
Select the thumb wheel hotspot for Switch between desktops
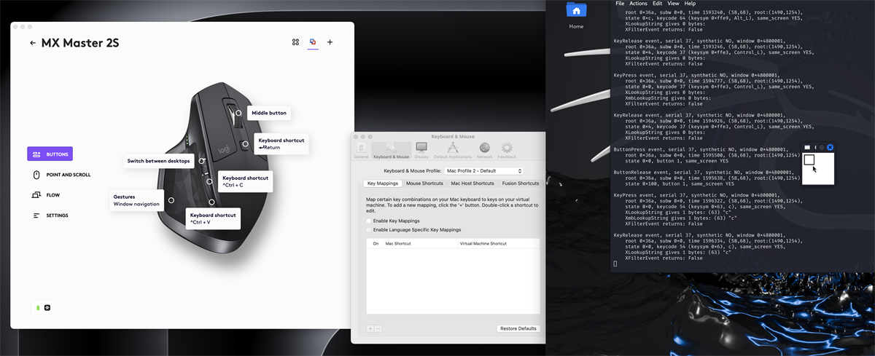coord(202,160)
